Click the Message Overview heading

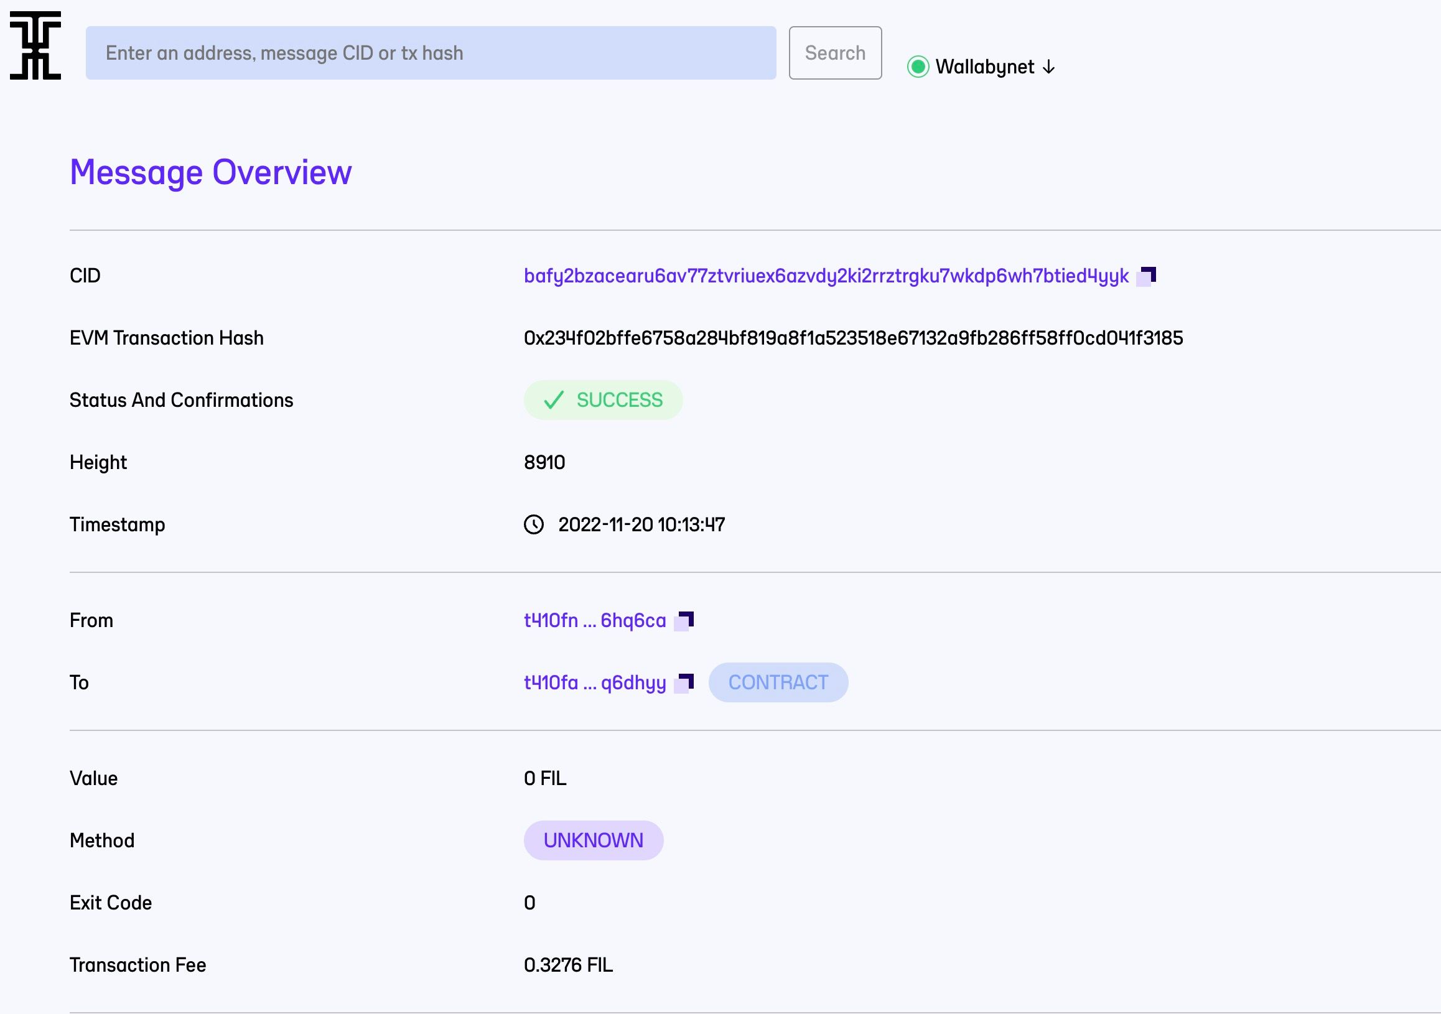[x=211, y=172]
